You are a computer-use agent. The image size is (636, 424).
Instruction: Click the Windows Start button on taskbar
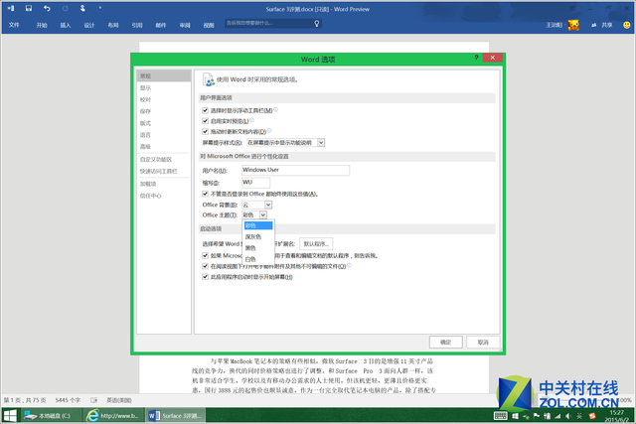click(10, 416)
